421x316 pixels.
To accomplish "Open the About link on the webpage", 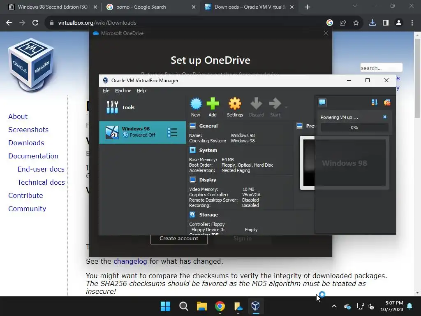I will point(18,116).
